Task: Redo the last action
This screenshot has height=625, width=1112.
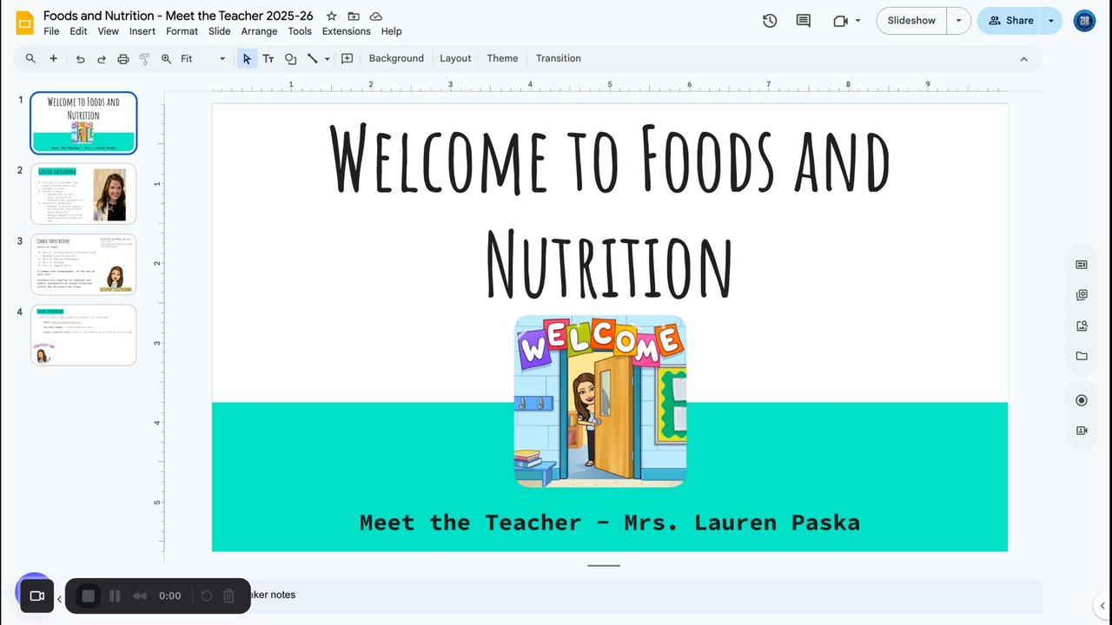Action: coord(102,59)
